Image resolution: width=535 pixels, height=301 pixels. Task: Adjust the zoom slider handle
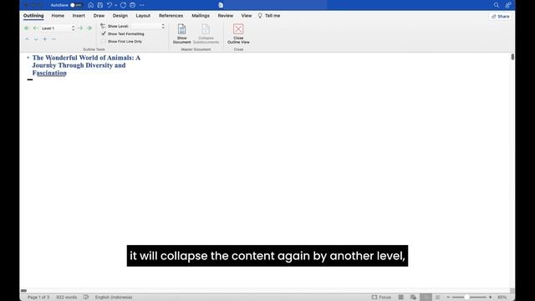click(x=466, y=298)
